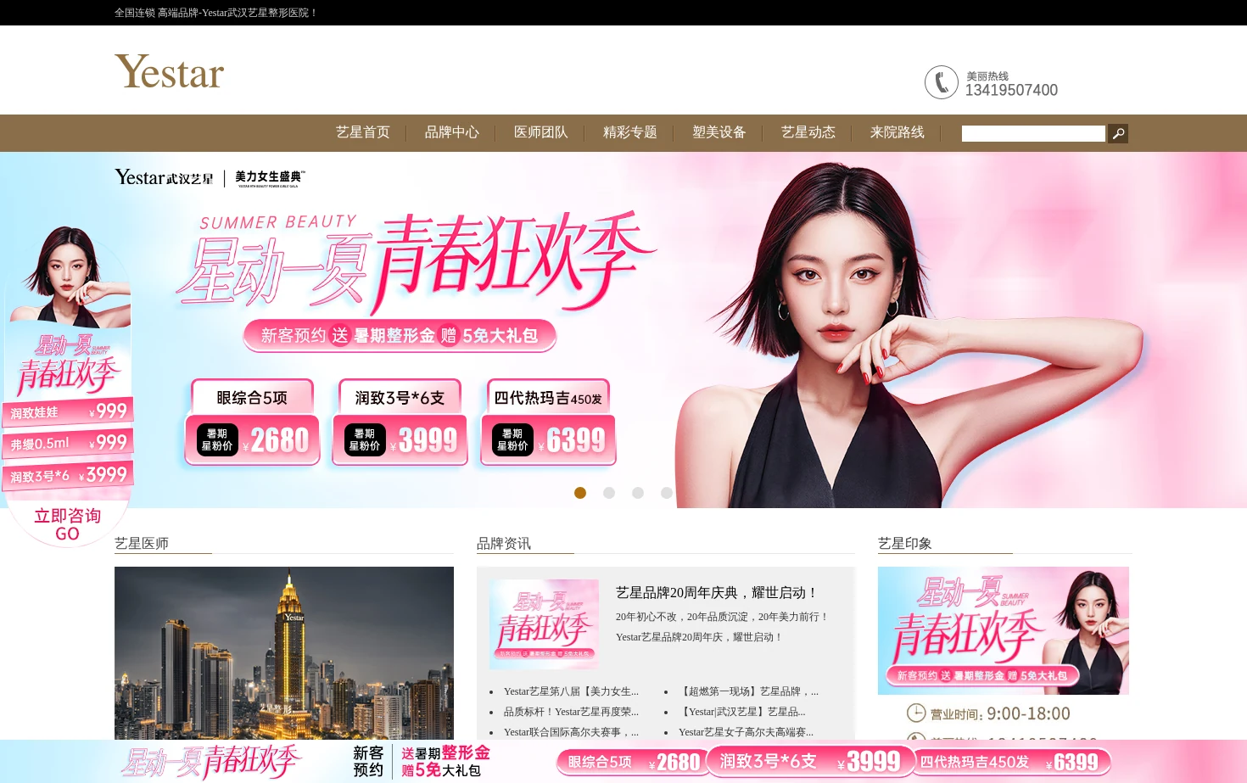Click the 营业时间: 9:00-18:00 text
The height and width of the screenshot is (783, 1247).
coord(1000,713)
